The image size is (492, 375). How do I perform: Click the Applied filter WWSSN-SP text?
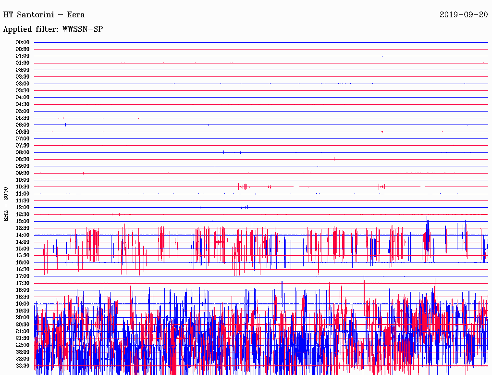pos(53,29)
